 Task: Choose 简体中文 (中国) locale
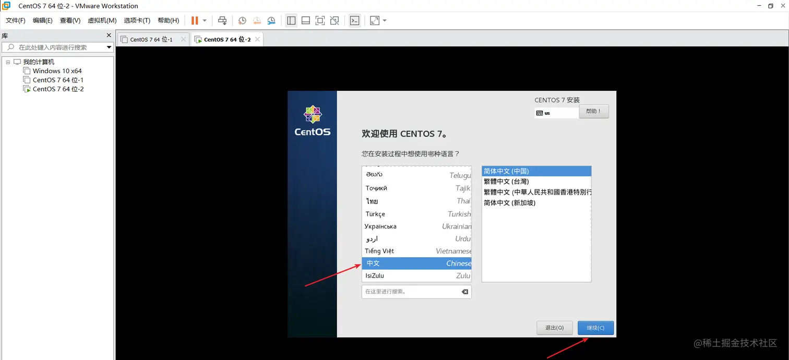point(536,171)
